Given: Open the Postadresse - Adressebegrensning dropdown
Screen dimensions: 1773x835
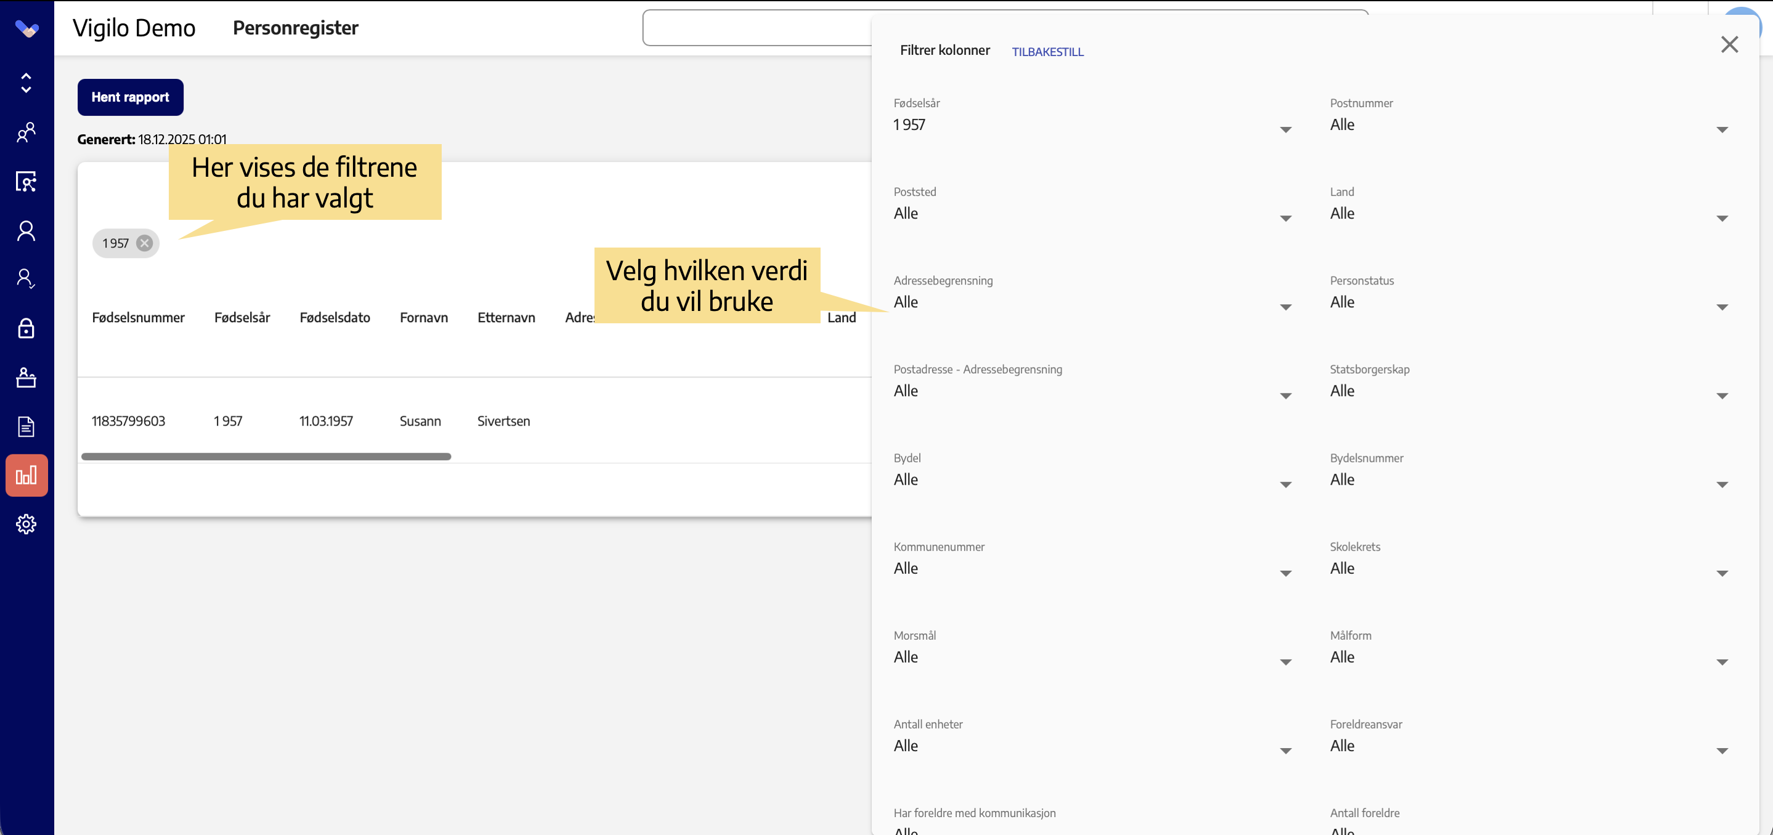Looking at the screenshot, I should coord(1092,392).
